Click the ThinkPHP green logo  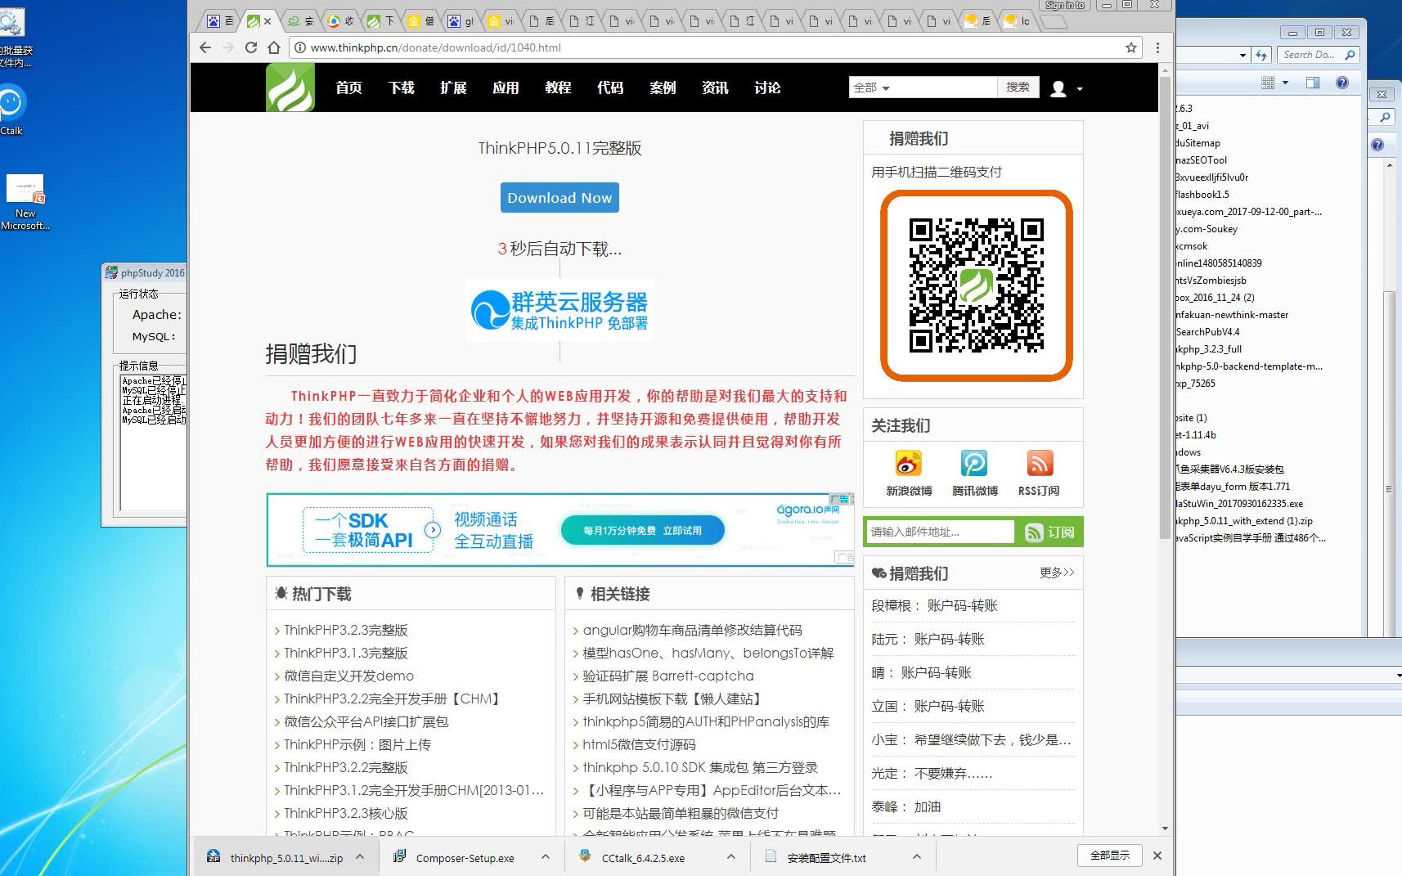(290, 88)
